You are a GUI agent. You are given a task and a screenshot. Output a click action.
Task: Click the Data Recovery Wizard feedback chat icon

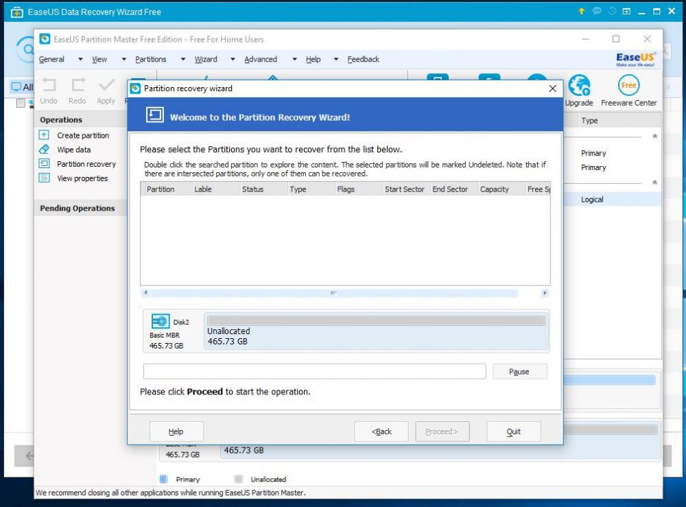click(x=597, y=11)
